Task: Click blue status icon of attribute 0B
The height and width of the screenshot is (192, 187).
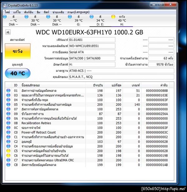Action: pyautogui.click(x=8, y=123)
